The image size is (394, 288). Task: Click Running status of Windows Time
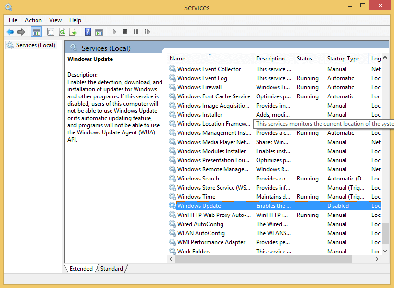(308, 197)
